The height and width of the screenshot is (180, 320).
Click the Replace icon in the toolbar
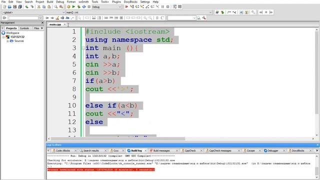coord(61,6)
